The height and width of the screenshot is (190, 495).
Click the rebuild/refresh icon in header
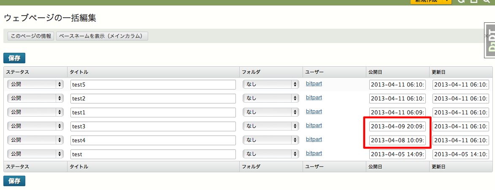461,1
